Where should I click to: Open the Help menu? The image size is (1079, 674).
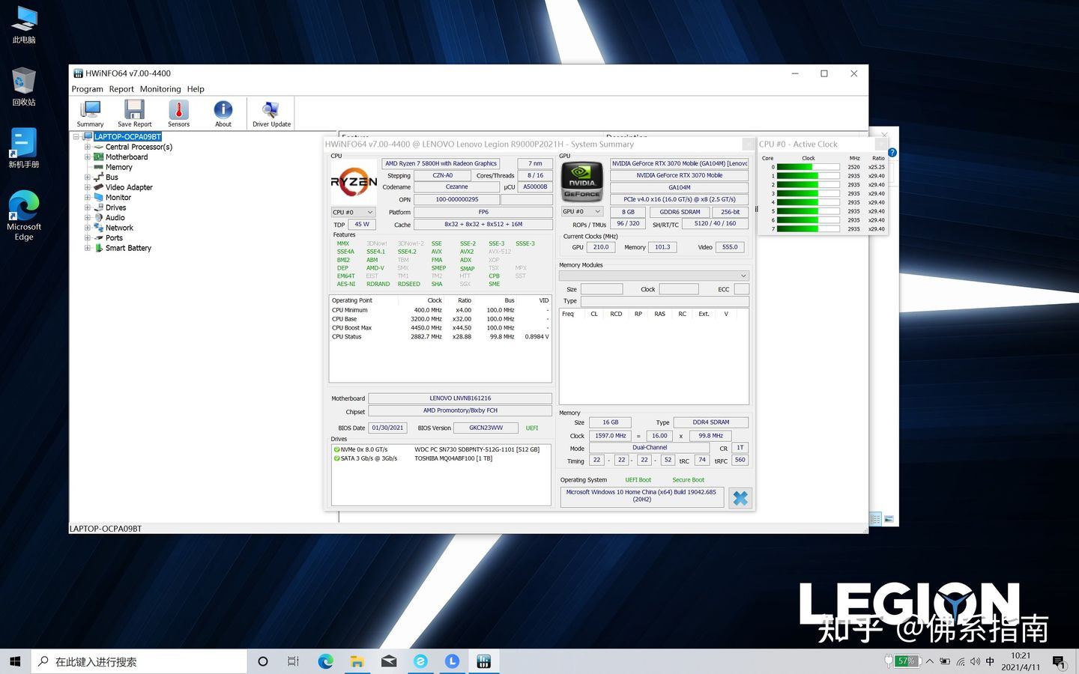click(x=196, y=89)
